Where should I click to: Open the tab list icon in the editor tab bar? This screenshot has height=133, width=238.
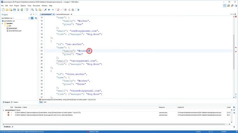(x=235, y=14)
